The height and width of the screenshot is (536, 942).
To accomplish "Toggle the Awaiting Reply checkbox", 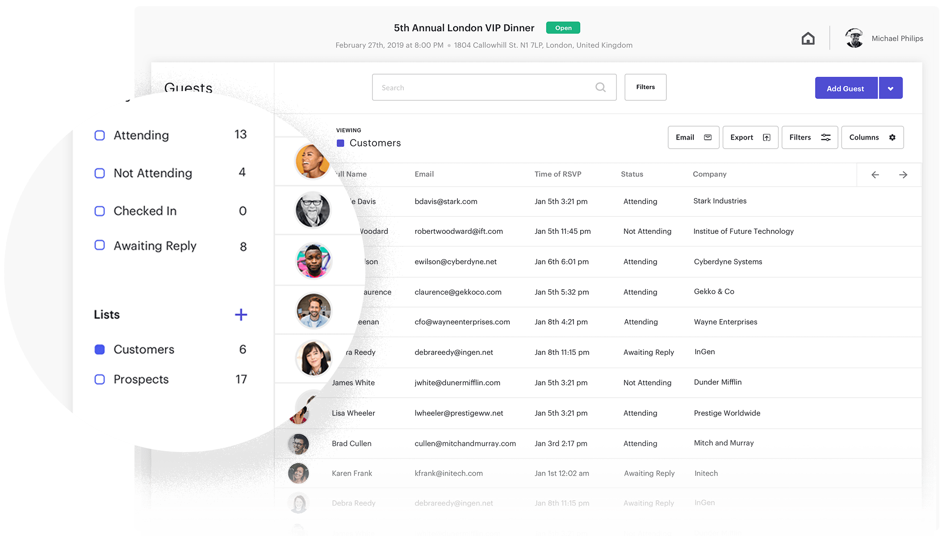I will click(100, 245).
